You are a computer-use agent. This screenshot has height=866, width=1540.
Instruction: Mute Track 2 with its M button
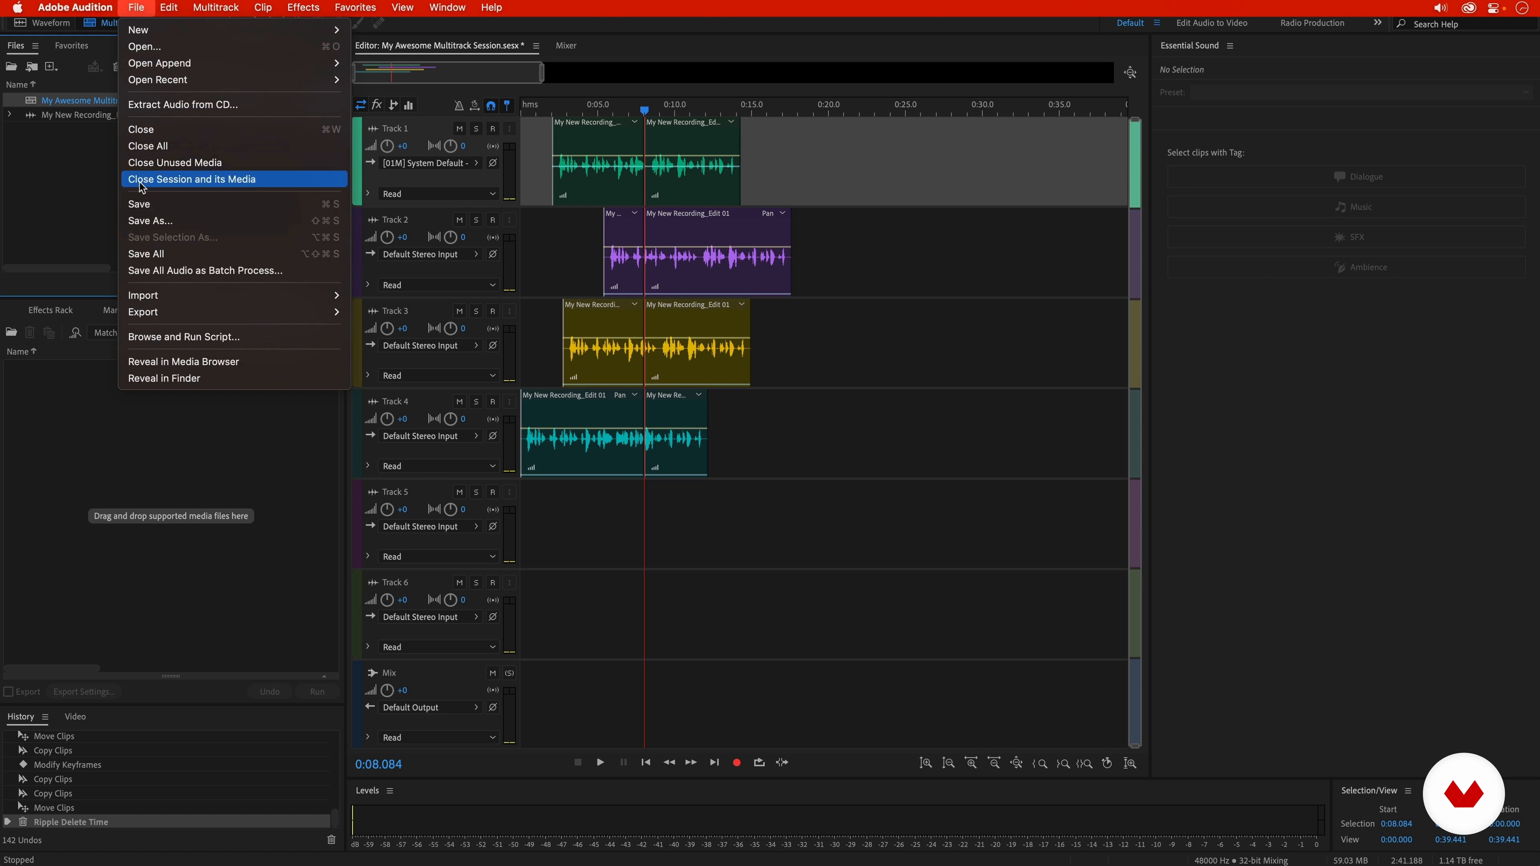coord(459,220)
